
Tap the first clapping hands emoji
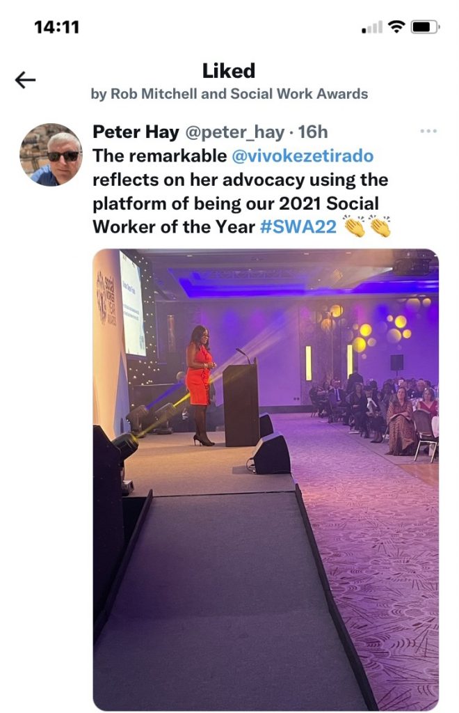353,227
